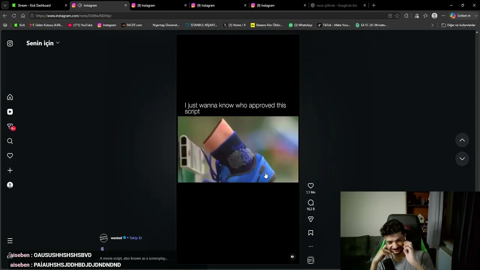Reload the current page
This screenshot has width=480, height=270.
[x=14, y=16]
